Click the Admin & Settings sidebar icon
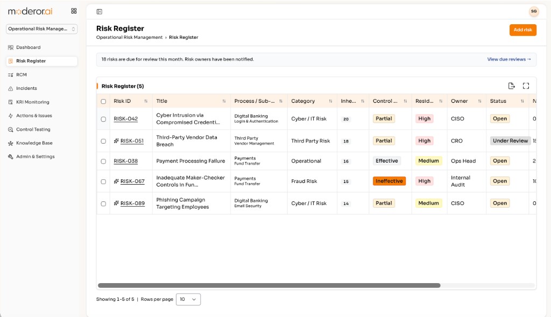 tap(11, 157)
